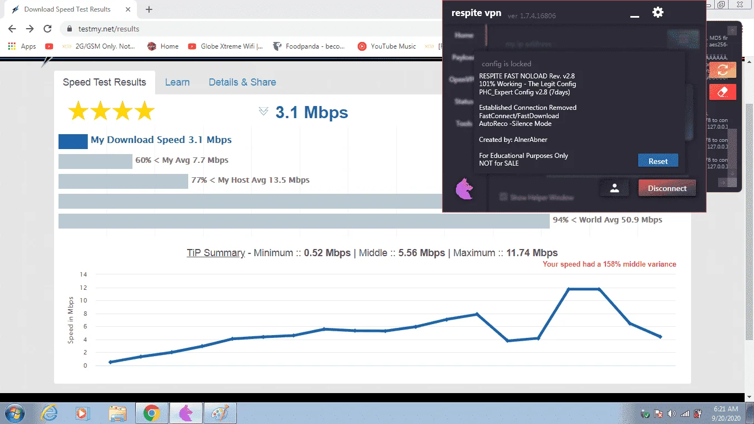Click the red eraser clear-log button
Screen dimensions: 754x424
(723, 92)
